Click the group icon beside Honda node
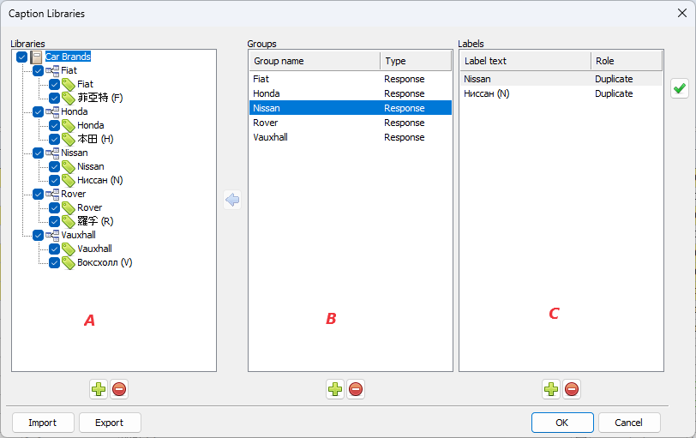Viewport: 696px width, 438px height. (52, 111)
